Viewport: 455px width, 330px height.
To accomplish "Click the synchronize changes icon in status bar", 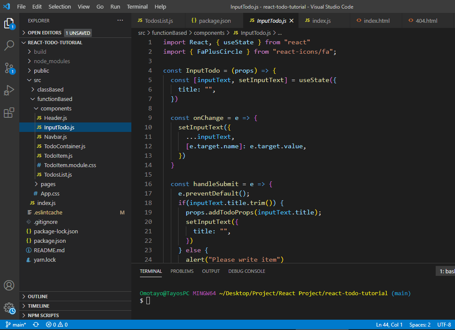I will pyautogui.click(x=36, y=324).
